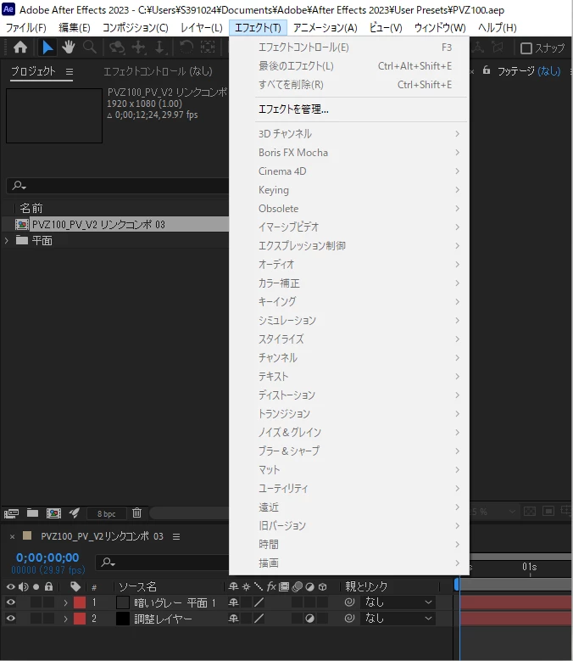Open the アニメーション(A) menu
Viewport: 573px width, 661px height.
pyautogui.click(x=325, y=28)
